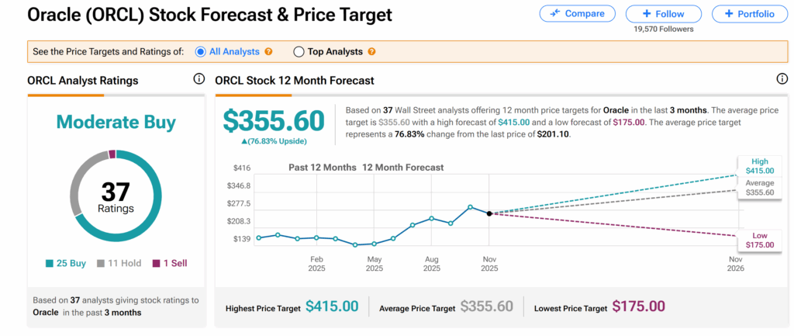Image resolution: width=794 pixels, height=336 pixels.
Task: Click the gray Hold legend swatch
Action: [101, 263]
